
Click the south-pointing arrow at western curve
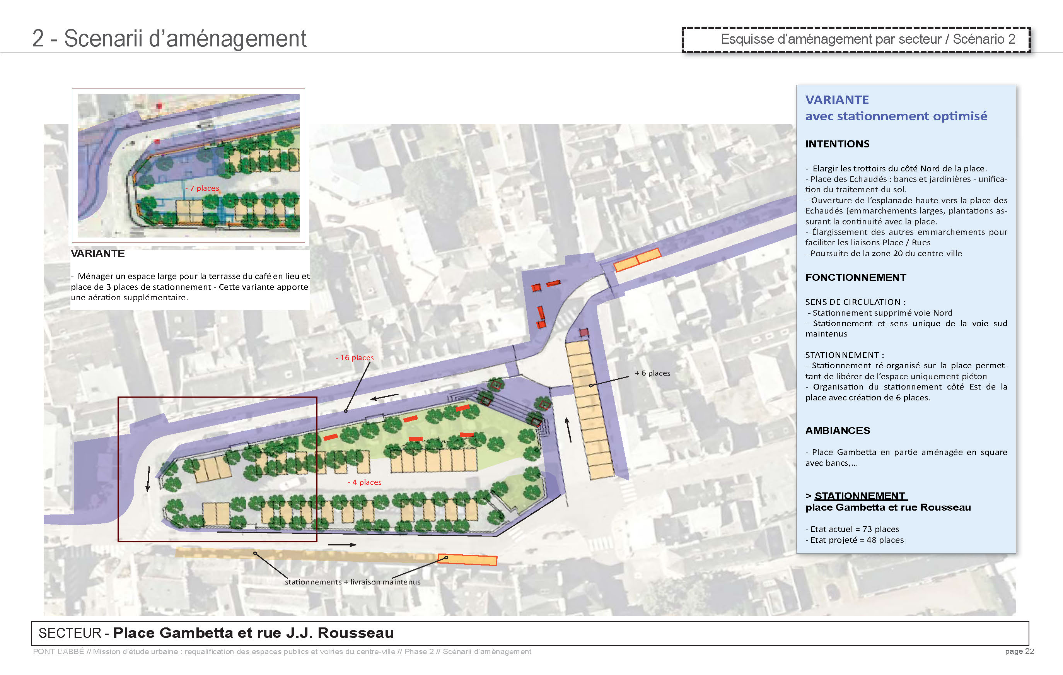coord(148,478)
